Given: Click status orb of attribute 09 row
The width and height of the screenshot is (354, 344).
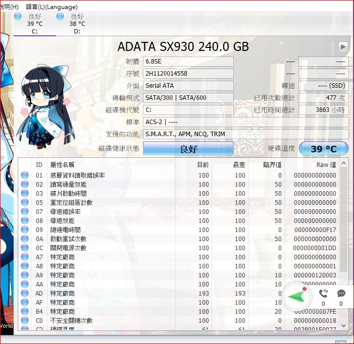Looking at the screenshot, I should click(x=25, y=230).
